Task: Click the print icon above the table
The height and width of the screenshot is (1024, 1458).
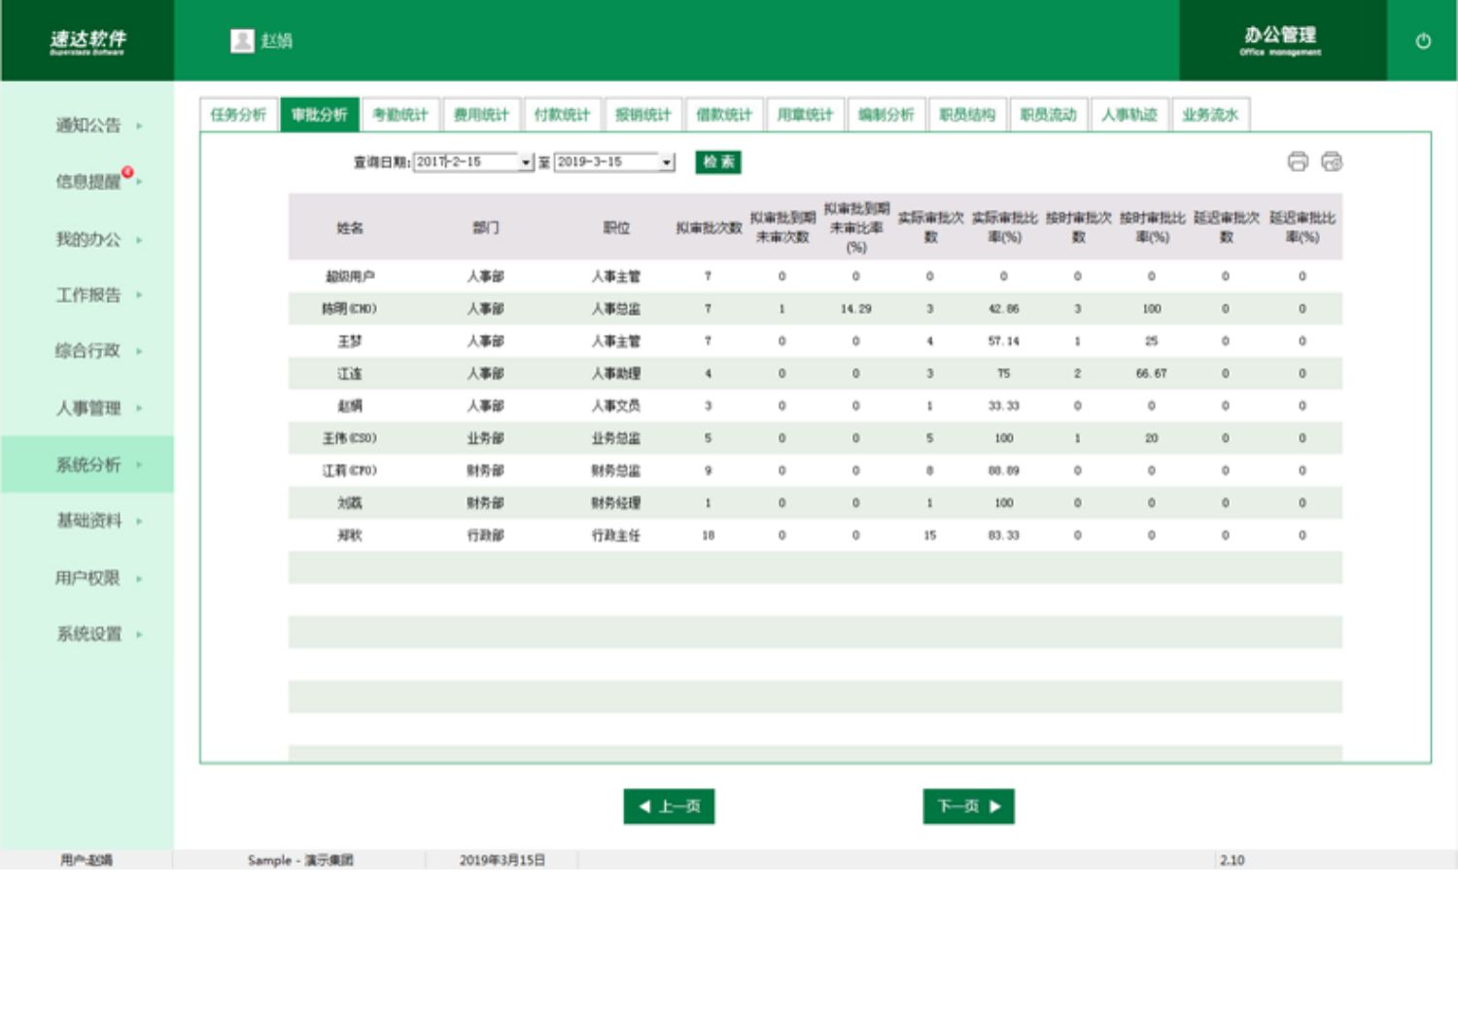Action: [1298, 161]
